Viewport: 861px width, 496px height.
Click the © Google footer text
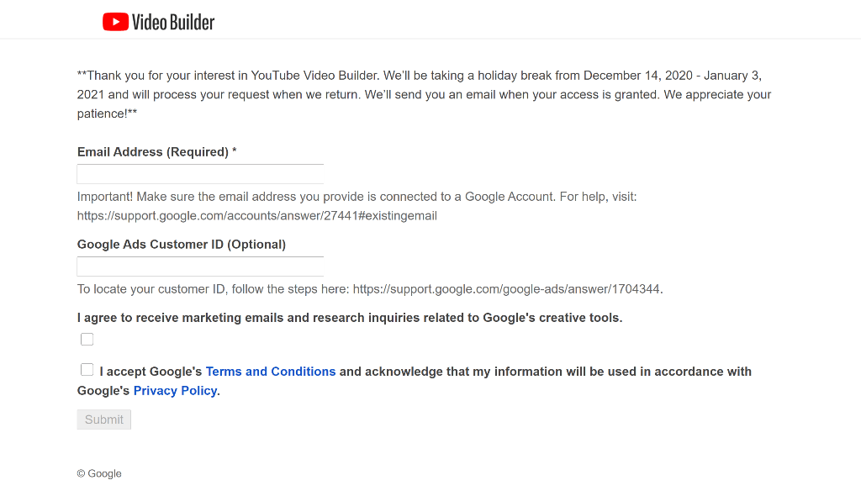tap(99, 474)
